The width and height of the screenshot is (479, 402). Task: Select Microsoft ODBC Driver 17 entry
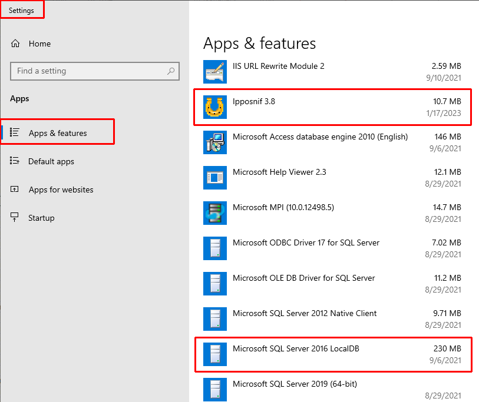point(333,248)
